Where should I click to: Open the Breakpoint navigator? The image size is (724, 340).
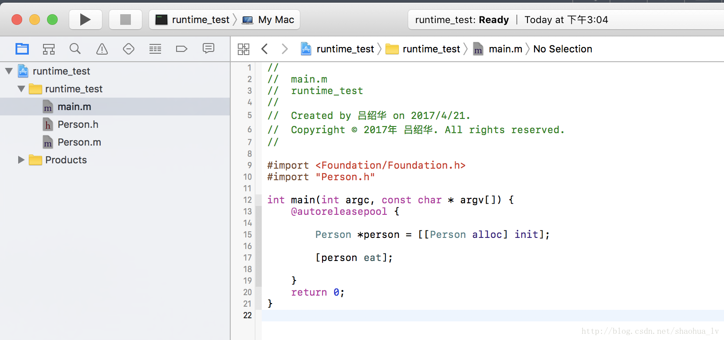tap(182, 49)
